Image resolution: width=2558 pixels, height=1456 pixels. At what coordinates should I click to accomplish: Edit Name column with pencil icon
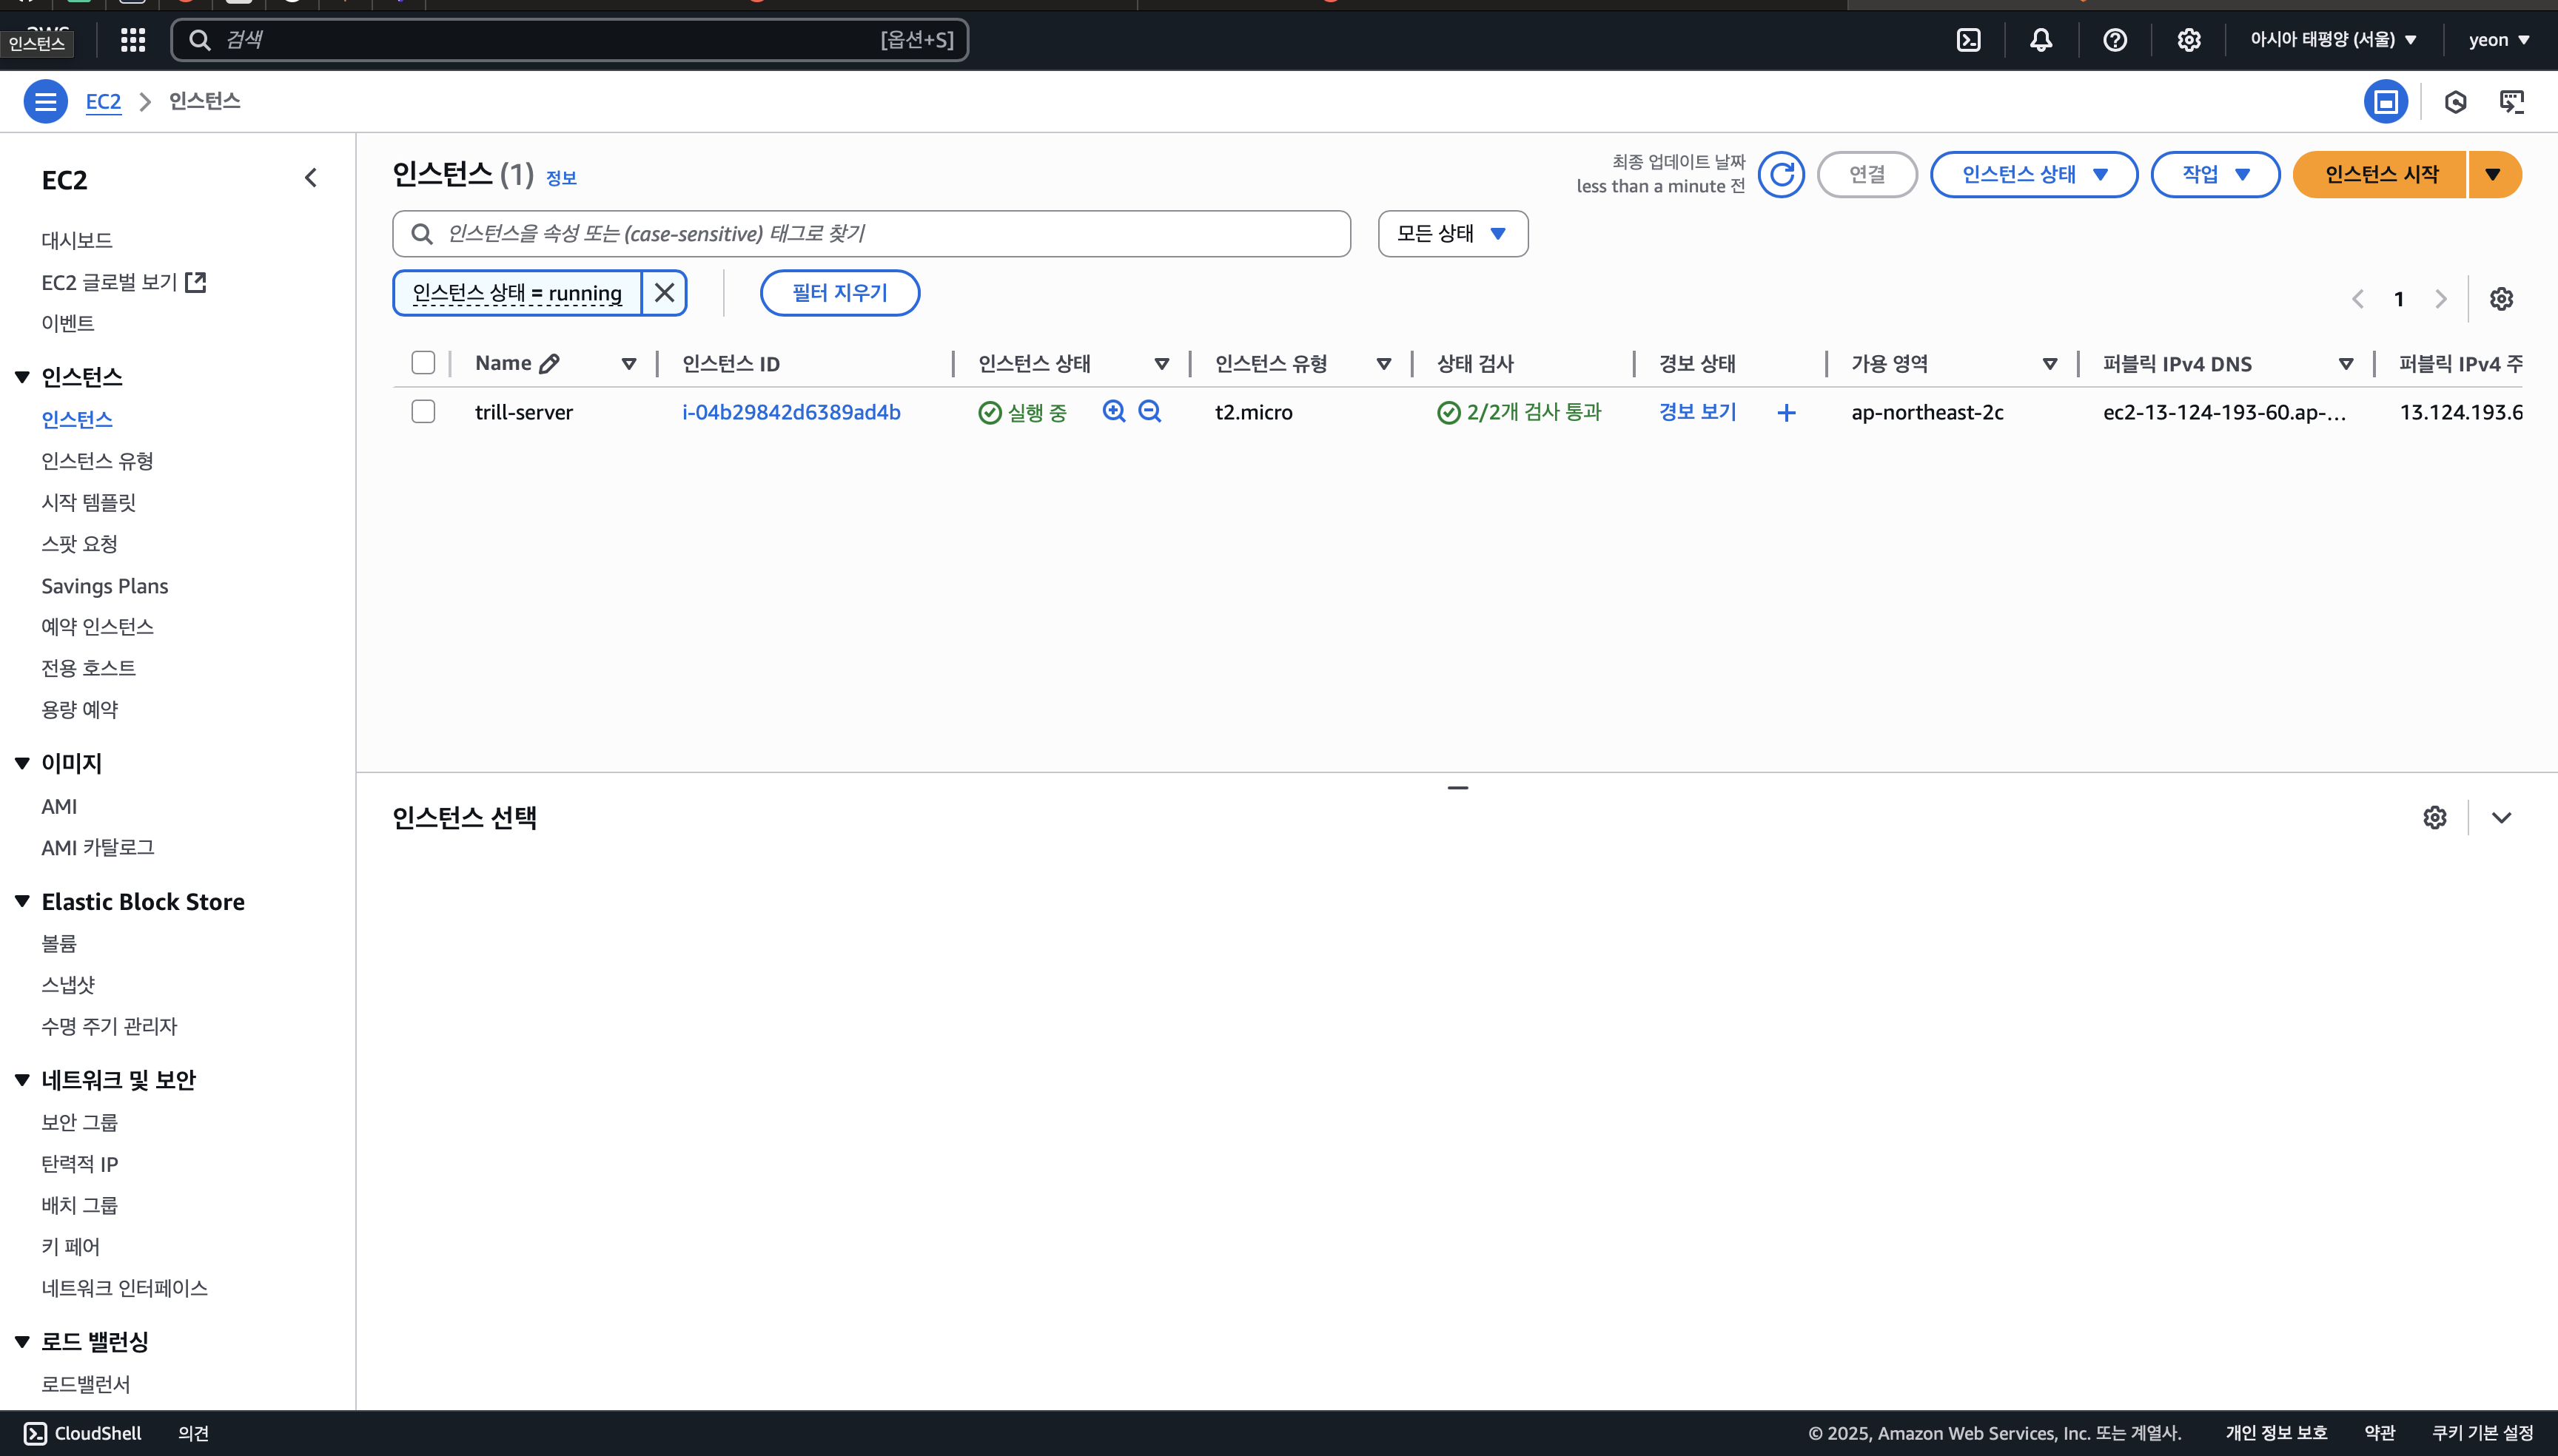tap(549, 364)
